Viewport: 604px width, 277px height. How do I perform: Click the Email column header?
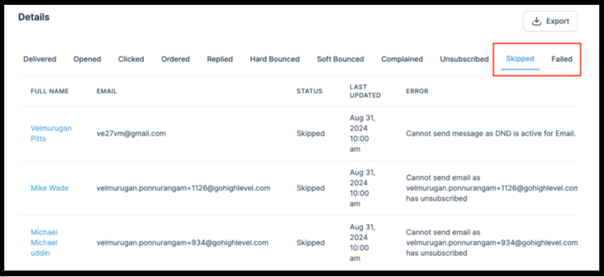pyautogui.click(x=107, y=91)
